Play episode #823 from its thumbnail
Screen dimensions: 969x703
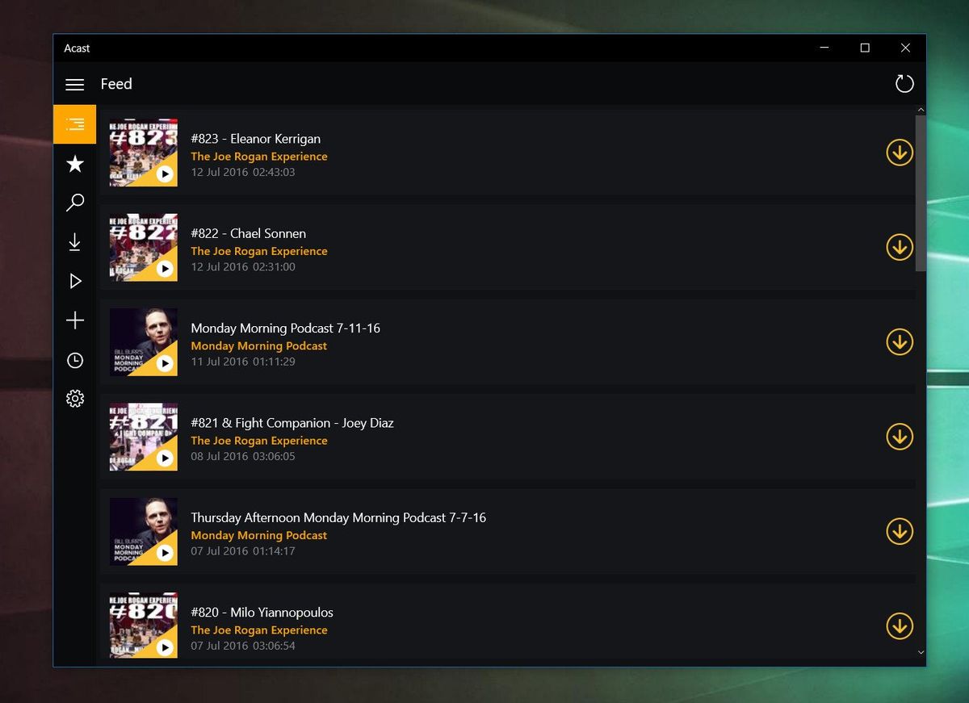(165, 174)
